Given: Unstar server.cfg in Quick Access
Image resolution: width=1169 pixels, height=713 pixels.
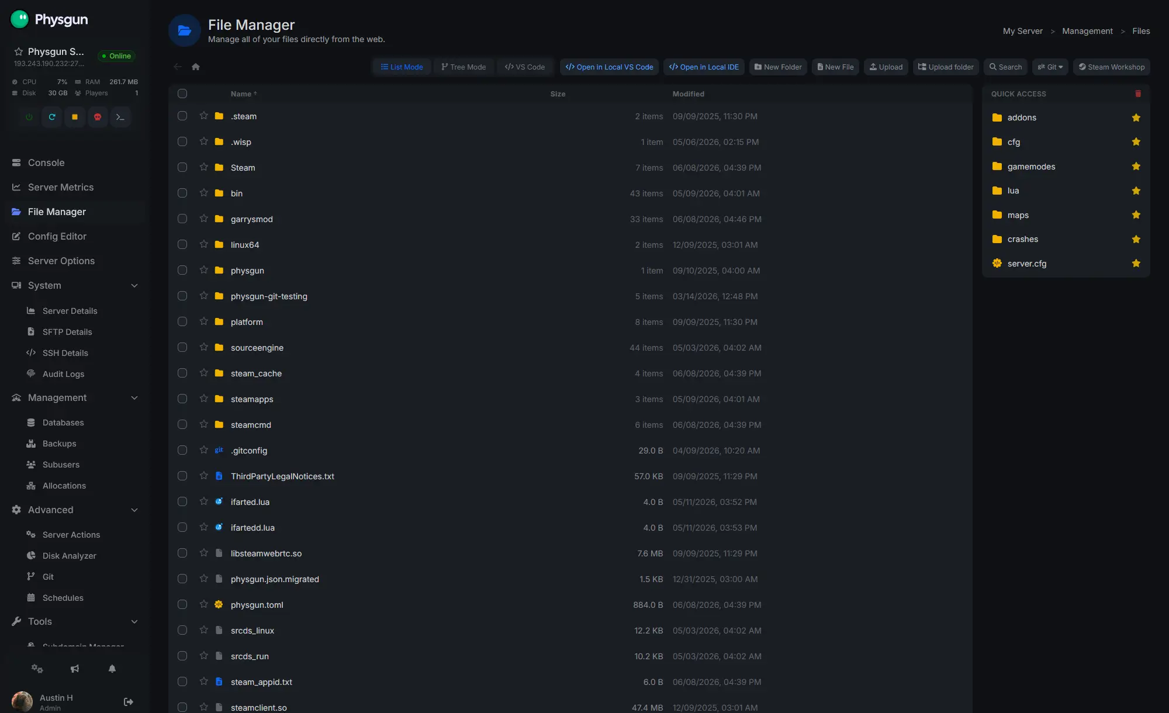Looking at the screenshot, I should 1136,264.
